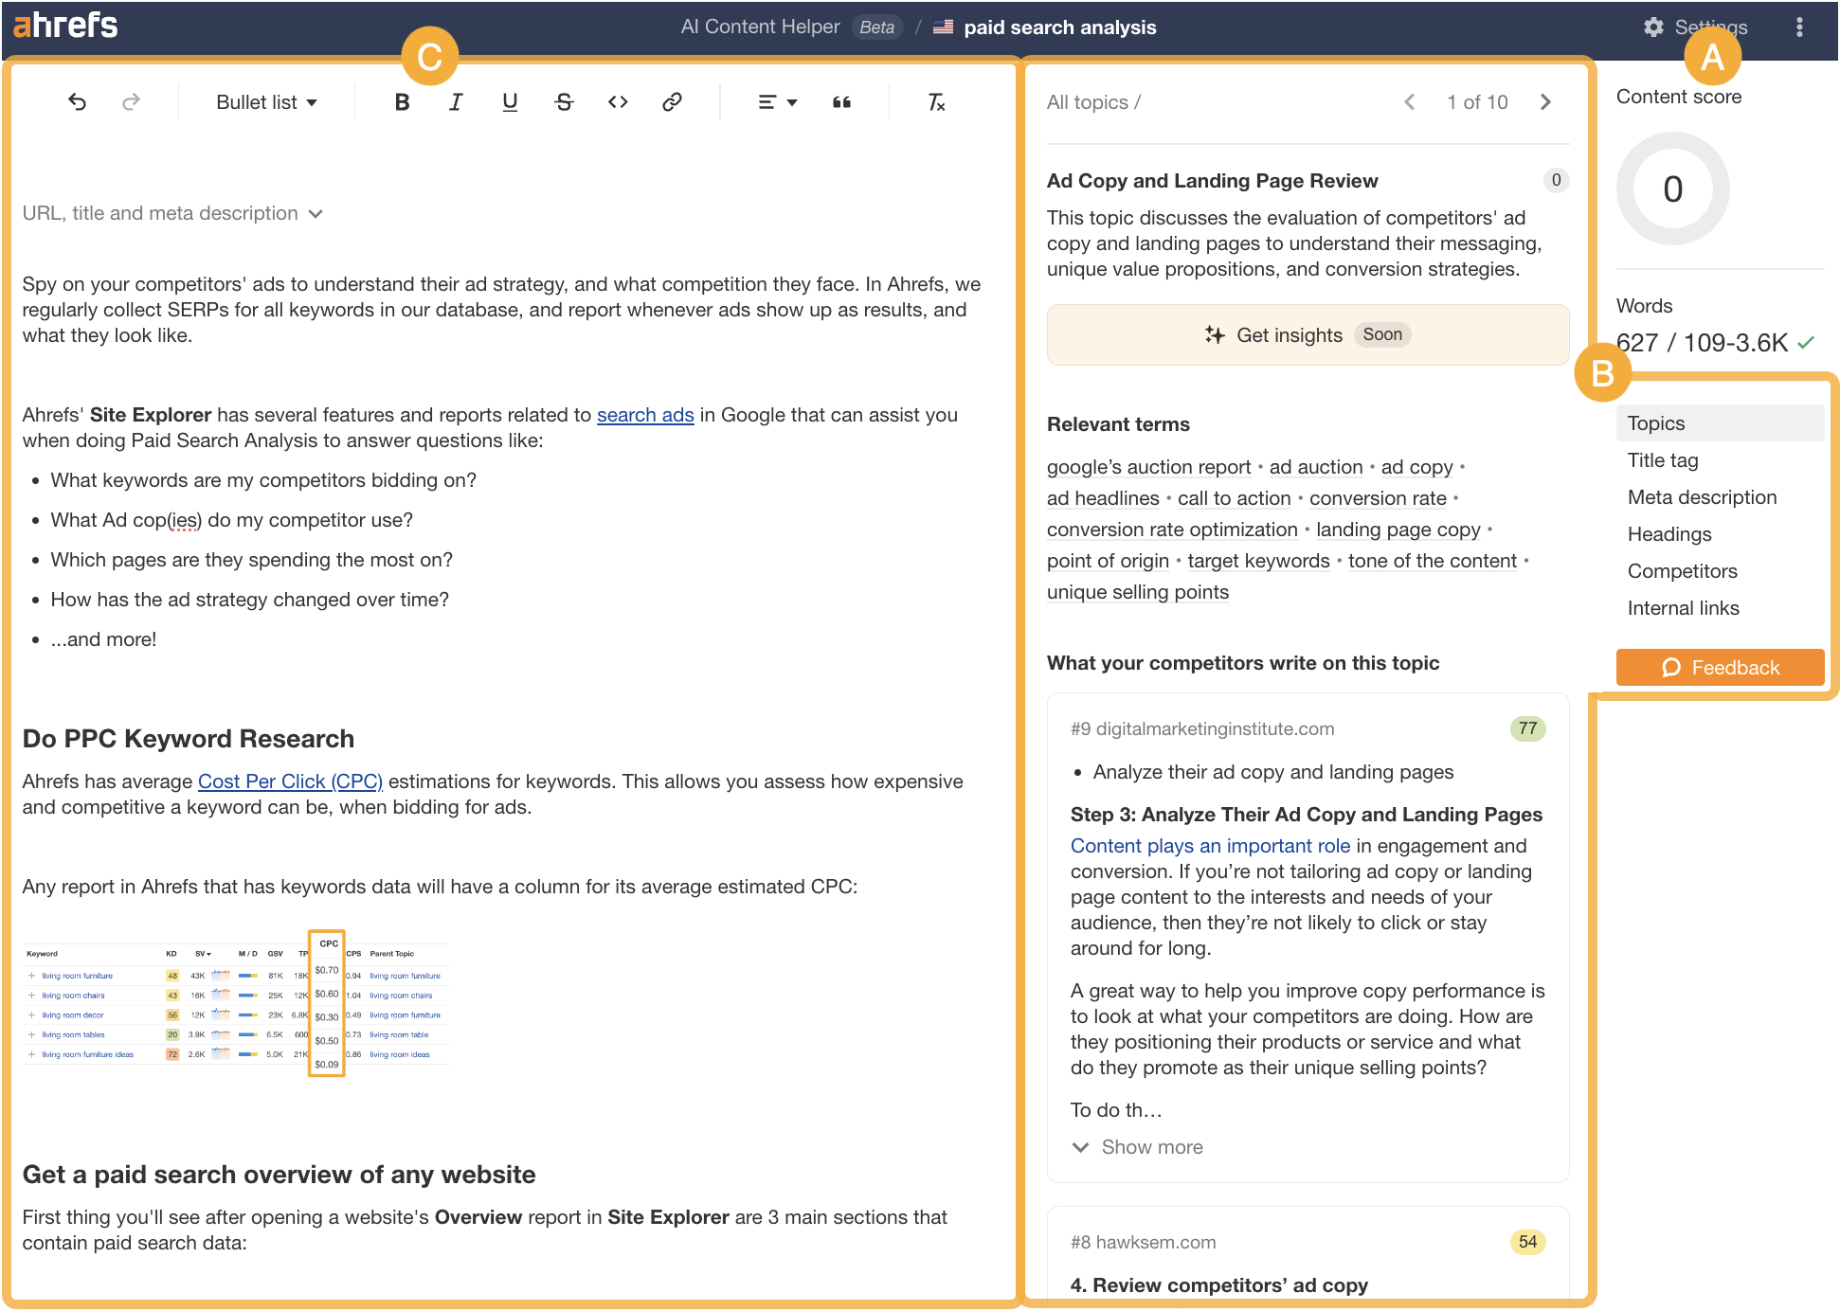1840x1311 pixels.
Task: Click the landing page copy term
Action: click(1398, 530)
